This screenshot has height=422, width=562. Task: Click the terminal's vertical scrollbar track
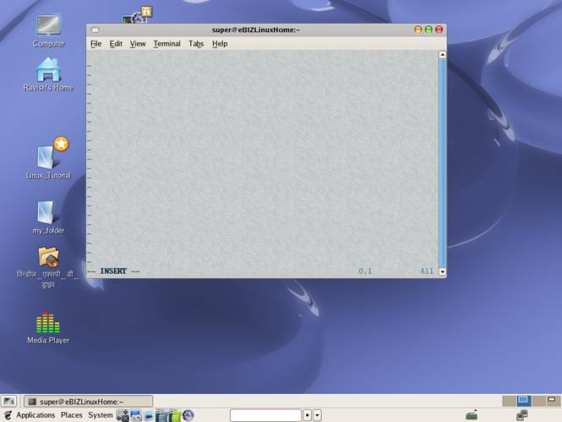[x=442, y=161]
